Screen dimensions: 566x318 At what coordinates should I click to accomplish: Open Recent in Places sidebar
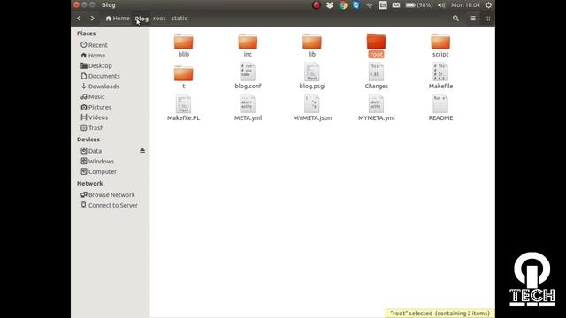click(95, 45)
